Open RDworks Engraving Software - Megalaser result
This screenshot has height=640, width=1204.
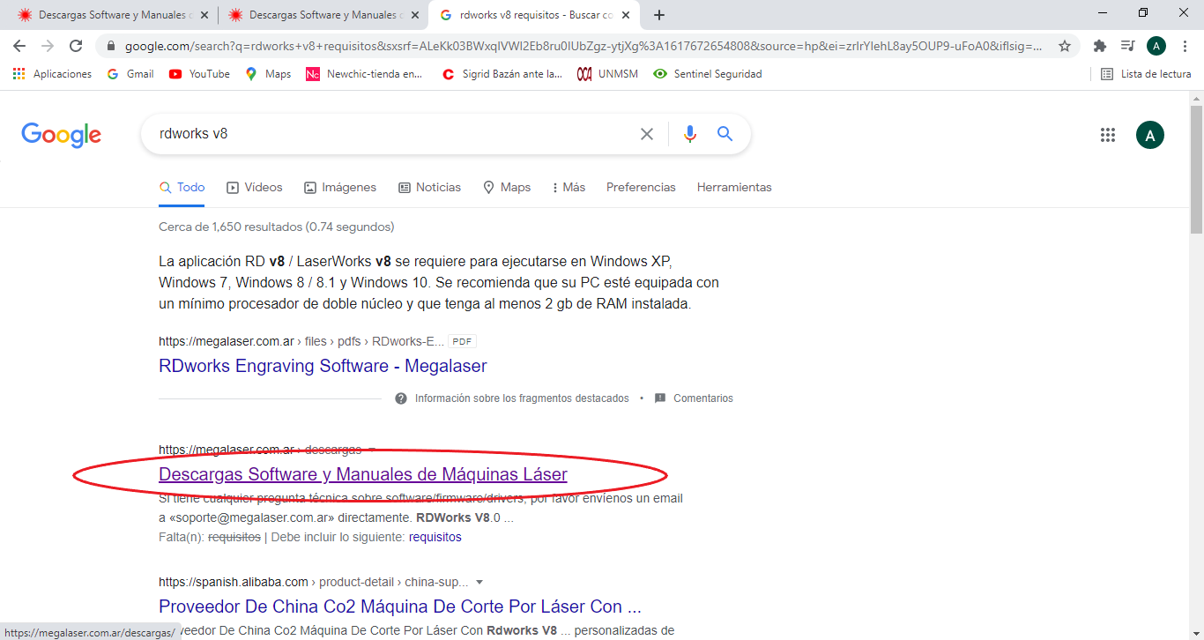click(x=323, y=366)
